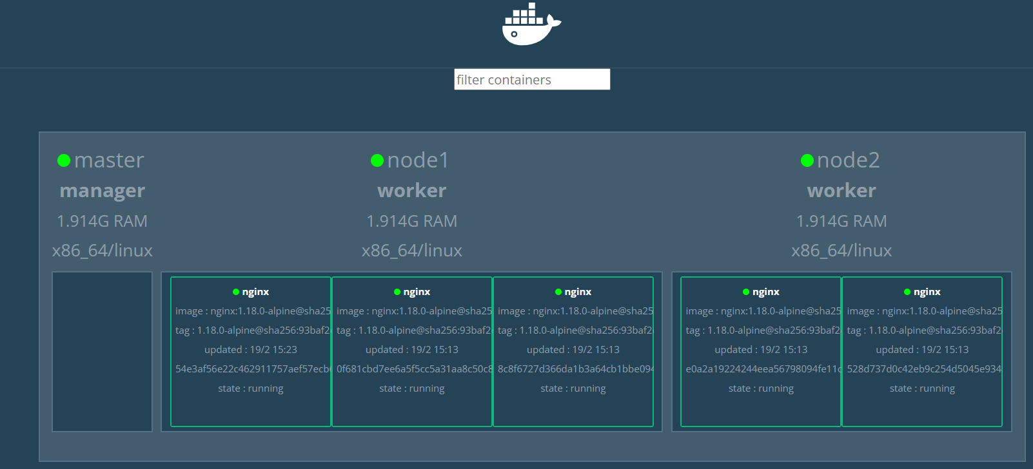This screenshot has height=469, width=1033.
Task: Click the tag line in container 528d737d
Action: pyautogui.click(x=924, y=330)
